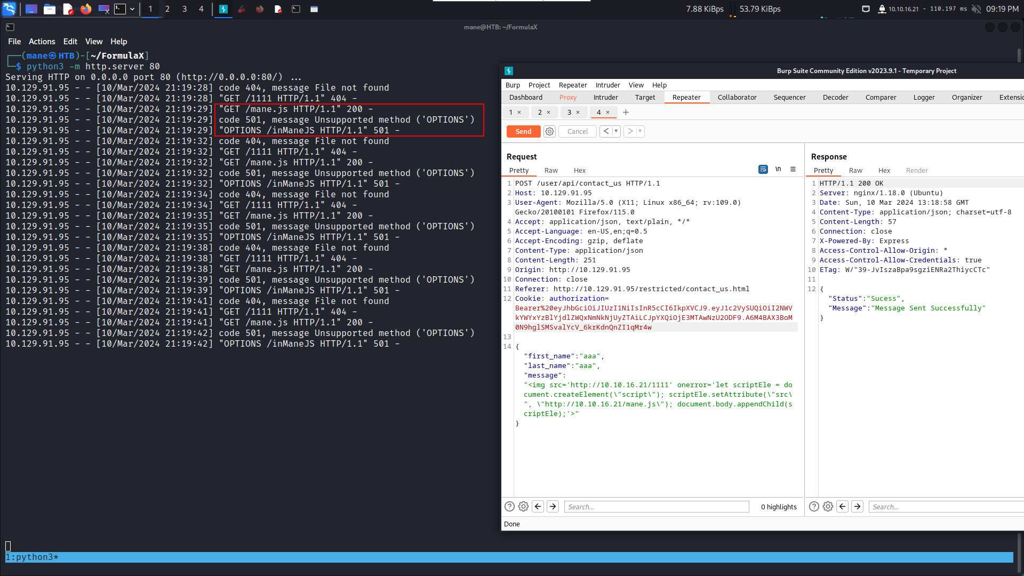Switch Request view to Raw

coord(551,170)
